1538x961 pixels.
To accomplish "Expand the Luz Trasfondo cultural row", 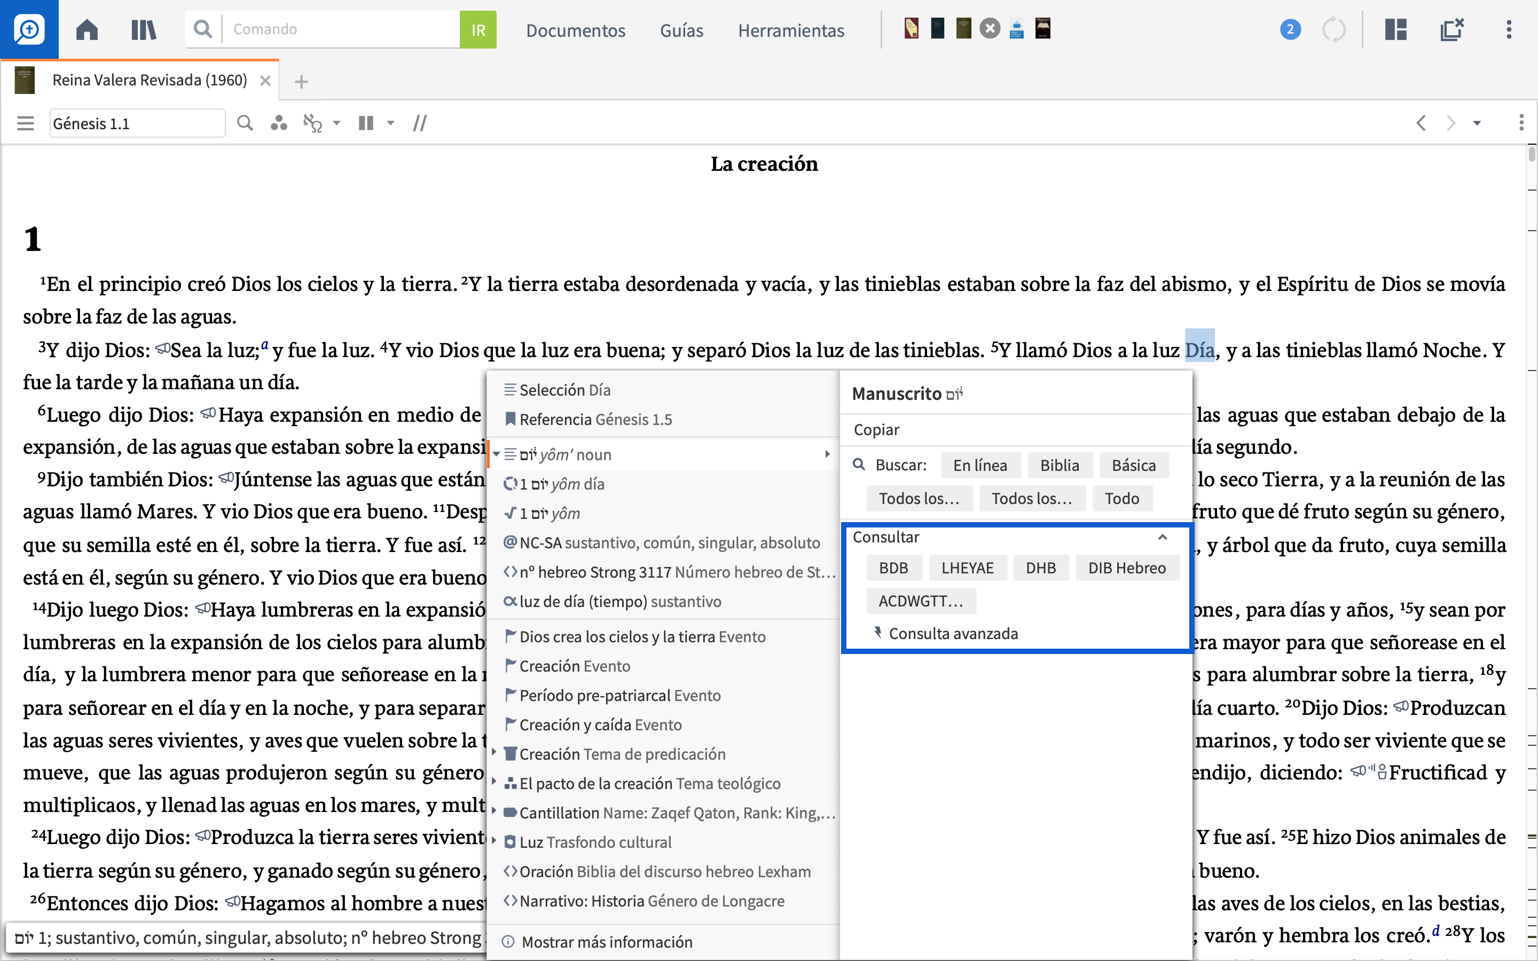I will 495,840.
